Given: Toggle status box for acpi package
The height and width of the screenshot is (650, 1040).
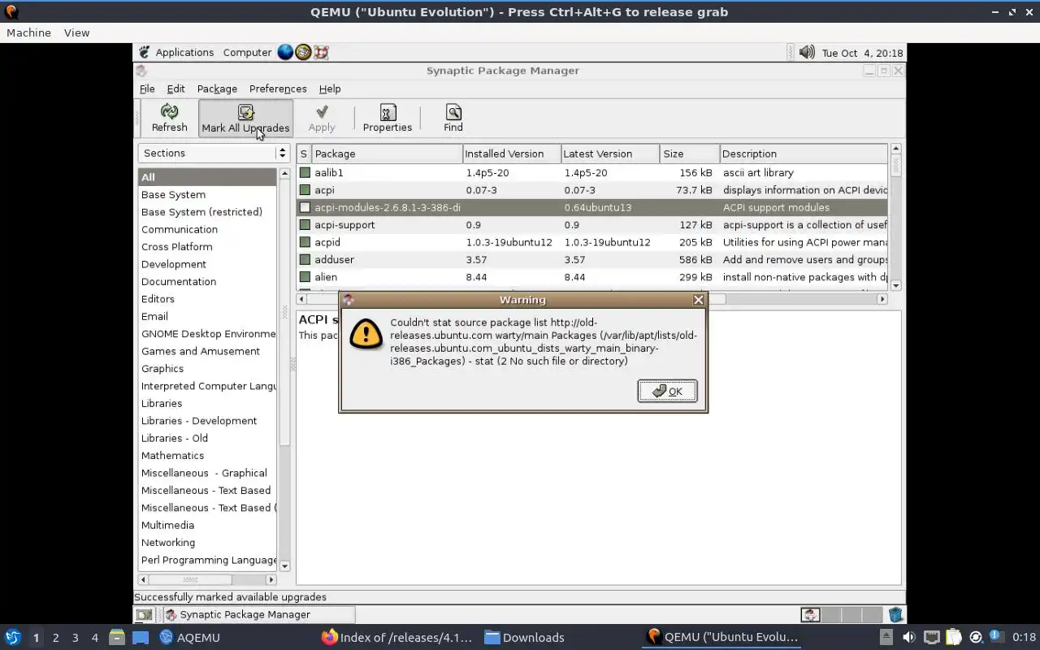Looking at the screenshot, I should (x=305, y=190).
